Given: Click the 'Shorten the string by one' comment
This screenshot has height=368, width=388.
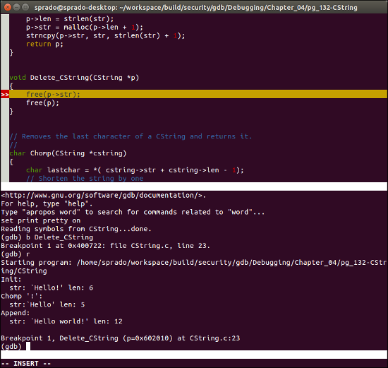Looking at the screenshot, I should pos(85,179).
